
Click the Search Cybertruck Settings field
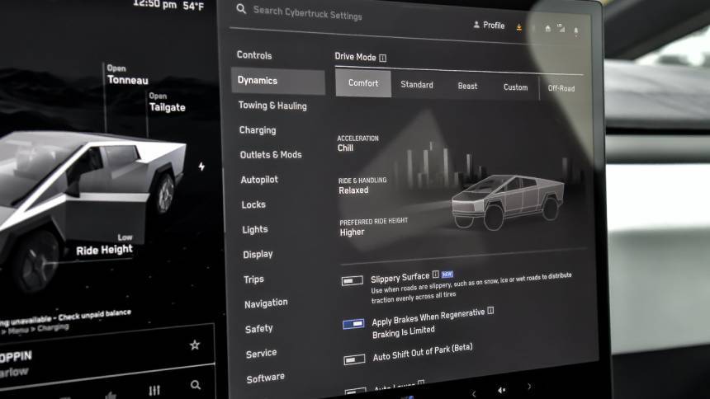[x=307, y=13]
